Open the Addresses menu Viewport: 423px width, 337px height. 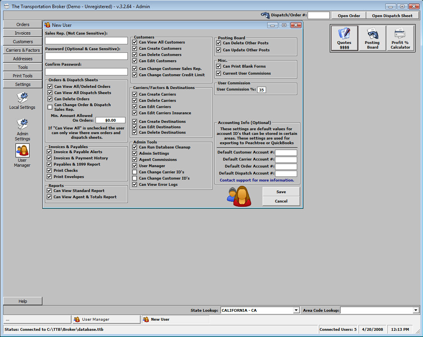[x=23, y=59]
